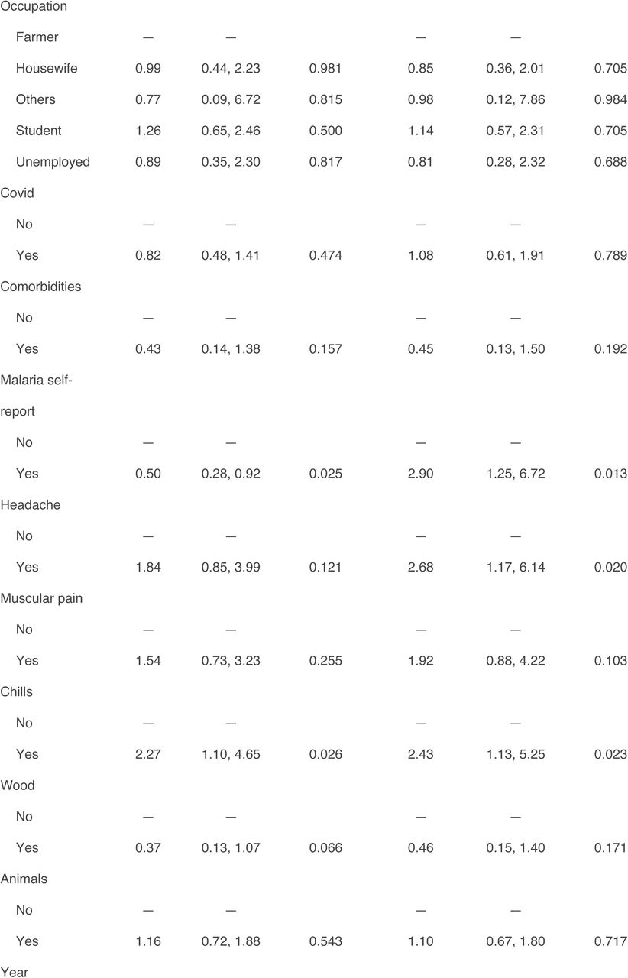
Task: Click the Year heading
Action: [13, 972]
